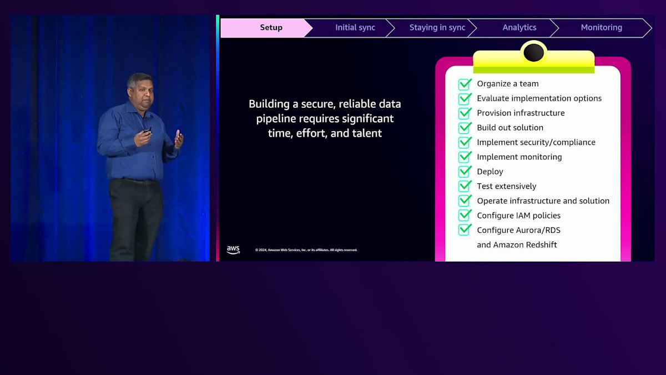Click the clipboard clip at top

pos(533,57)
